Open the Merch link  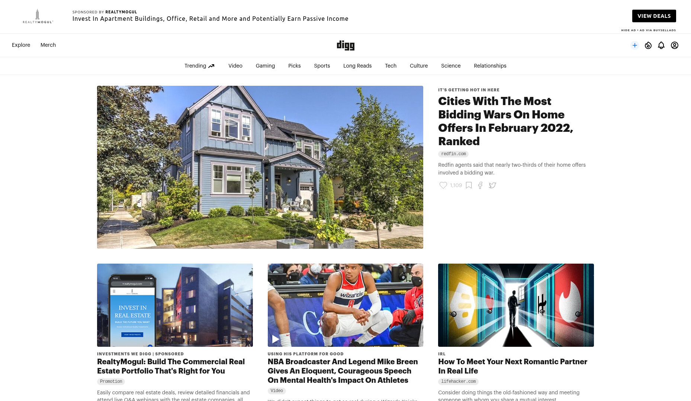(48, 45)
